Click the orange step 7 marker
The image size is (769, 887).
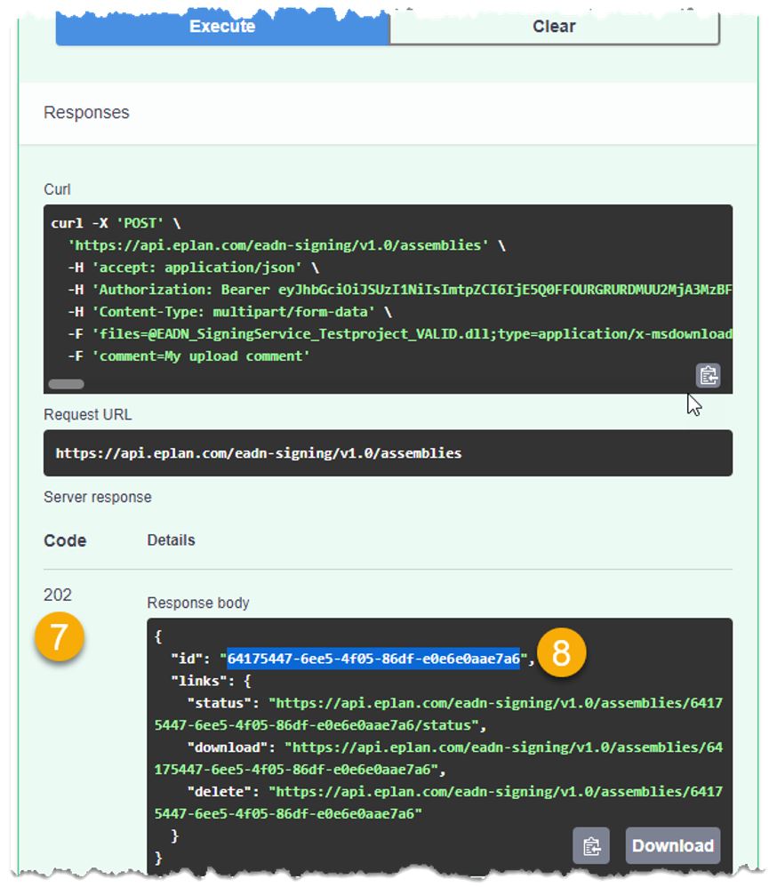coord(59,638)
